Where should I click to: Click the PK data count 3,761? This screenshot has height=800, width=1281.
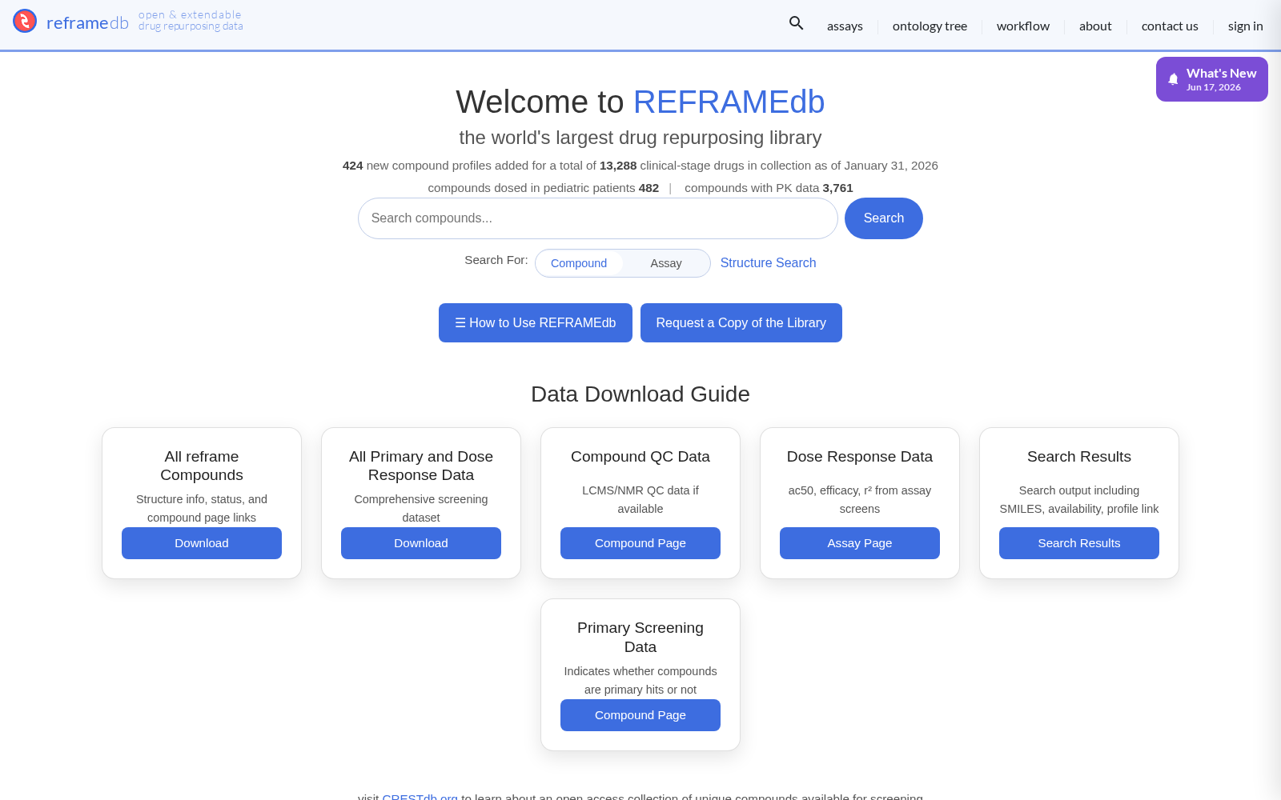point(837,188)
